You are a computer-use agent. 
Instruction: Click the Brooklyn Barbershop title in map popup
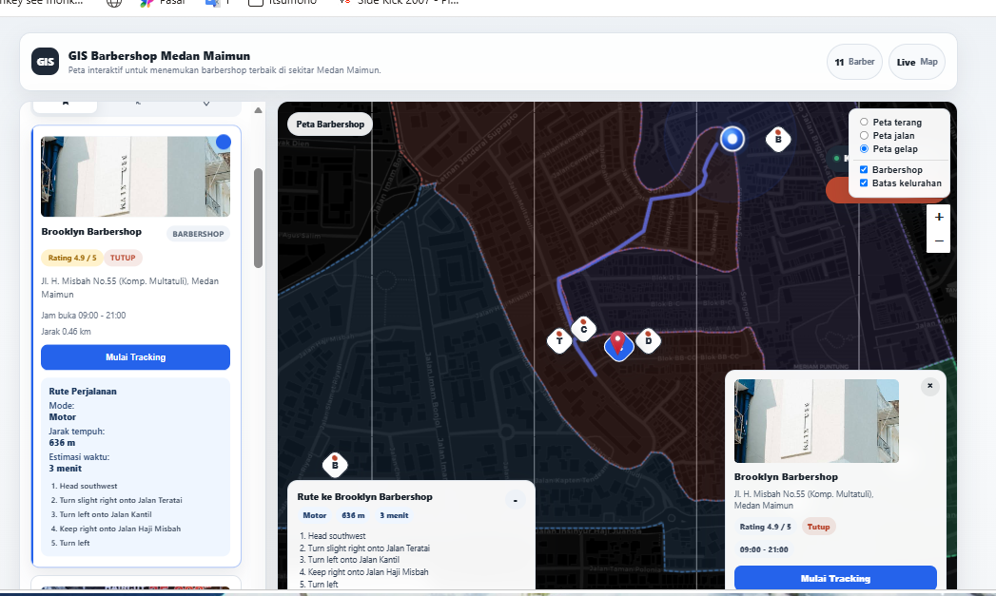786,476
